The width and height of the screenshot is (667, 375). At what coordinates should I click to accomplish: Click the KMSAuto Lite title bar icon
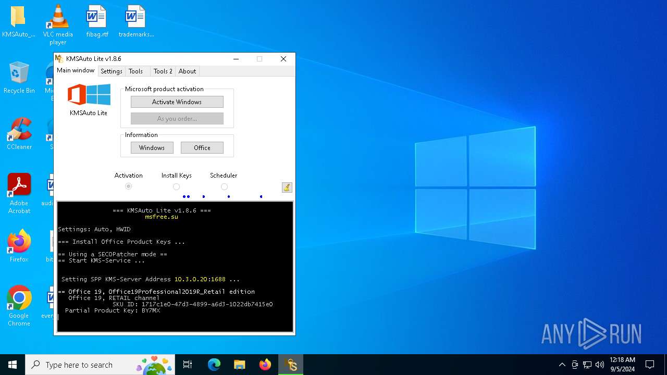click(x=59, y=59)
